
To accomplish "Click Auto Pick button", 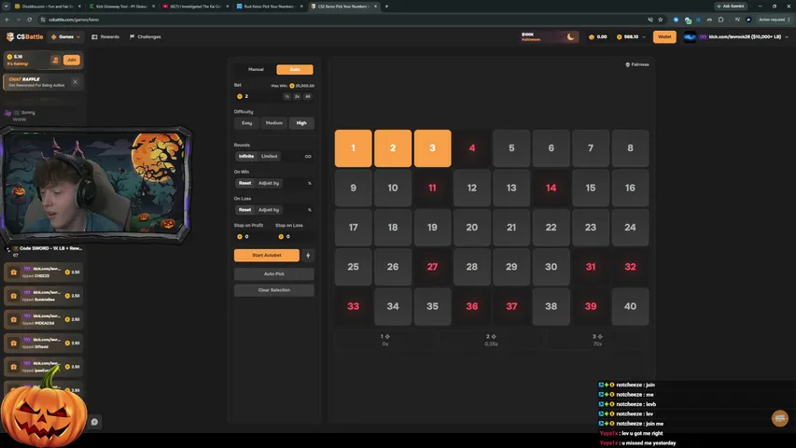I will (x=274, y=273).
